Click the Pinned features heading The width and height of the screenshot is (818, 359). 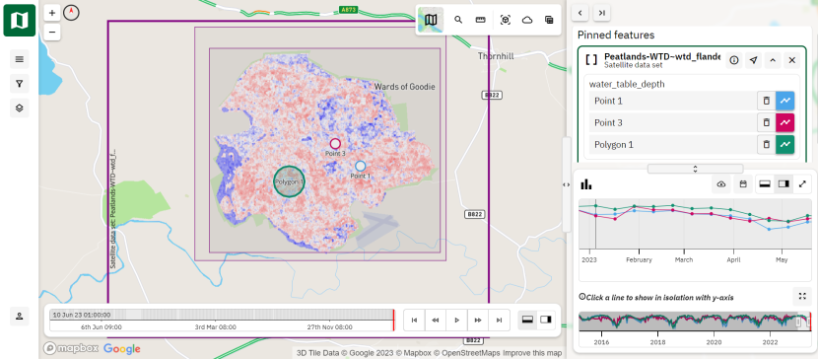pyautogui.click(x=616, y=35)
